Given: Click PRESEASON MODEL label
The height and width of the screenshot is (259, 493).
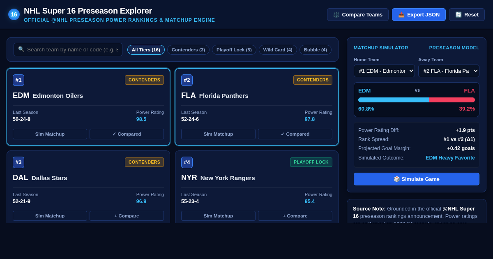Looking at the screenshot, I should coord(454,48).
